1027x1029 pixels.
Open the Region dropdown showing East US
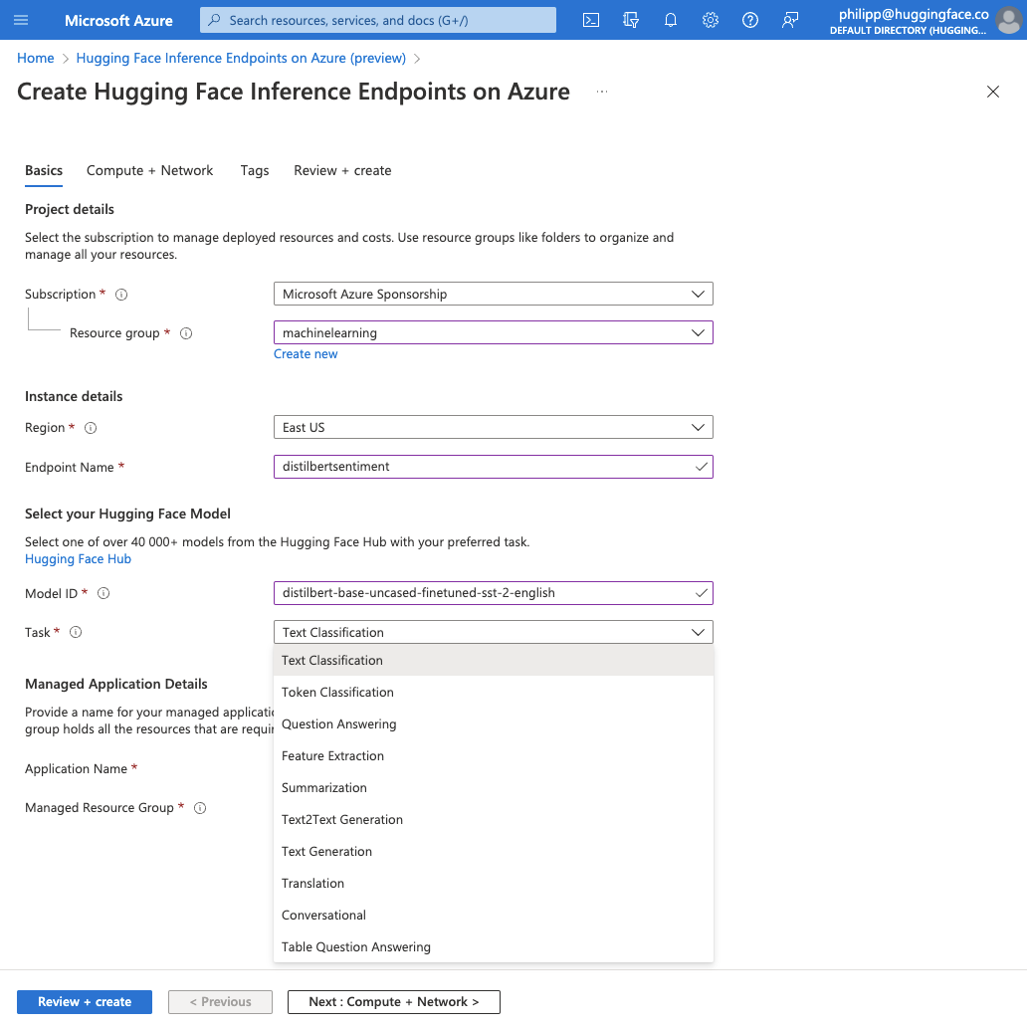click(x=493, y=428)
